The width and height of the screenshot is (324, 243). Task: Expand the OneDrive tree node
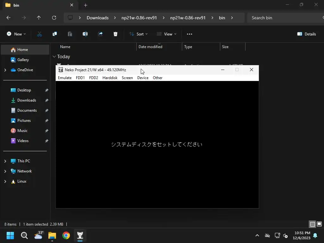pyautogui.click(x=5, y=70)
